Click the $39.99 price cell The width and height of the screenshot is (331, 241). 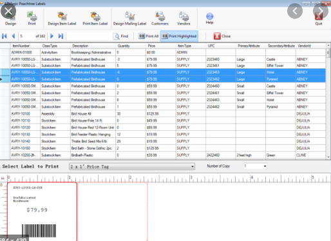pos(160,155)
